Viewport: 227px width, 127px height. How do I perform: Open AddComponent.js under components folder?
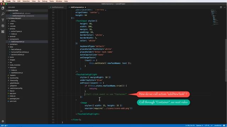pos(27,42)
